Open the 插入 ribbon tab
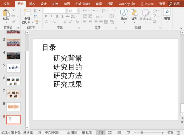This screenshot has width=184, height=135. (32, 4)
